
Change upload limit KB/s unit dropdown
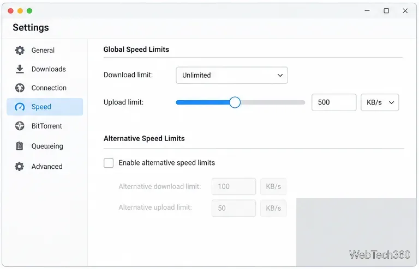click(380, 102)
